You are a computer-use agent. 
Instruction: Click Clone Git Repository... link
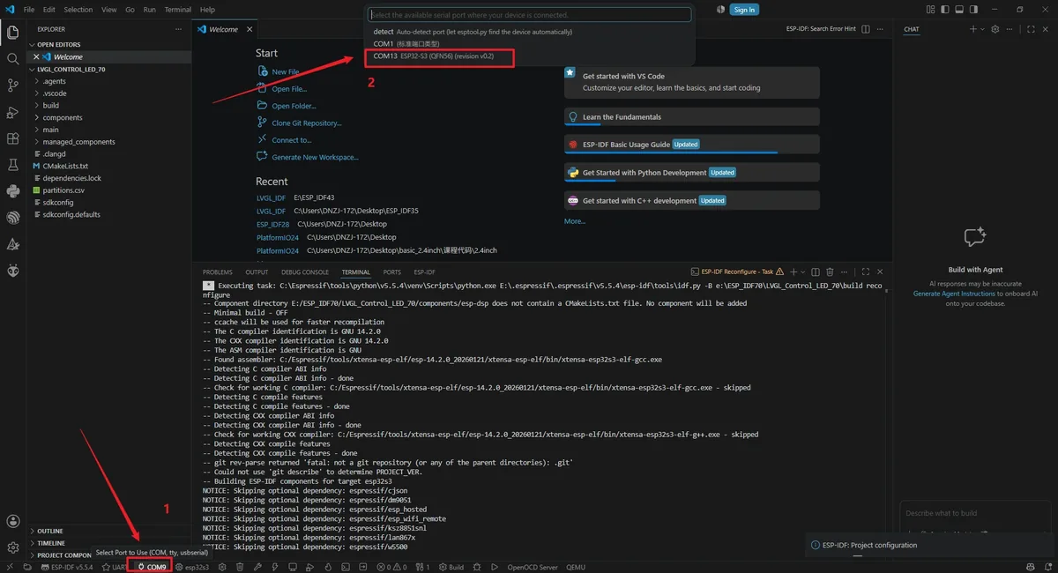coord(306,123)
